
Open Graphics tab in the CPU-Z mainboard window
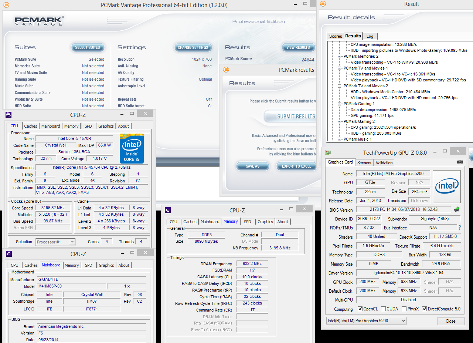point(106,265)
